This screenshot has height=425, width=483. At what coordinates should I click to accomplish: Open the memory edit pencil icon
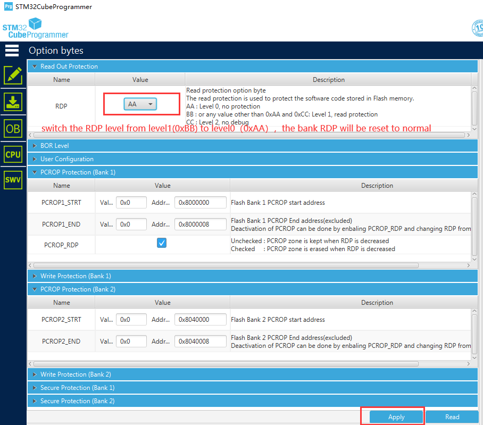tap(13, 75)
